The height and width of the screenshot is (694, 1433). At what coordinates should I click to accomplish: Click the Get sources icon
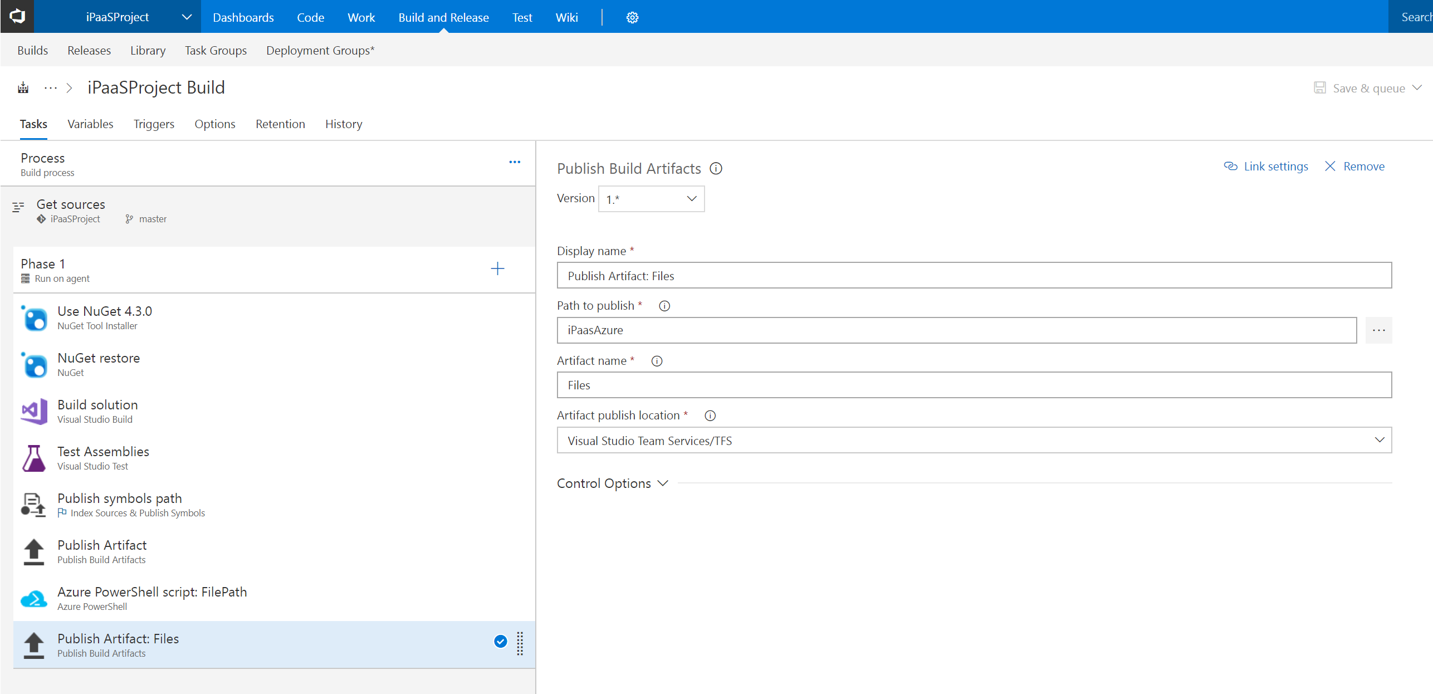pos(18,207)
